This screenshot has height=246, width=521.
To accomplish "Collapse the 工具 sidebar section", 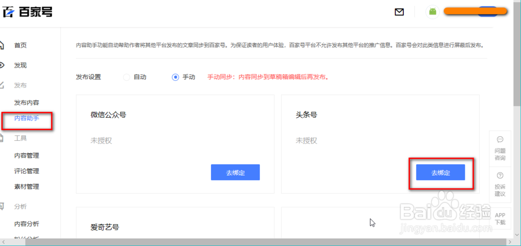I will tap(20, 138).
